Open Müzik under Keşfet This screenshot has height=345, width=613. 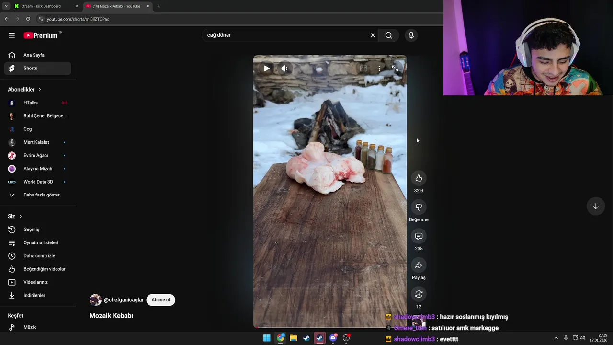(37, 327)
